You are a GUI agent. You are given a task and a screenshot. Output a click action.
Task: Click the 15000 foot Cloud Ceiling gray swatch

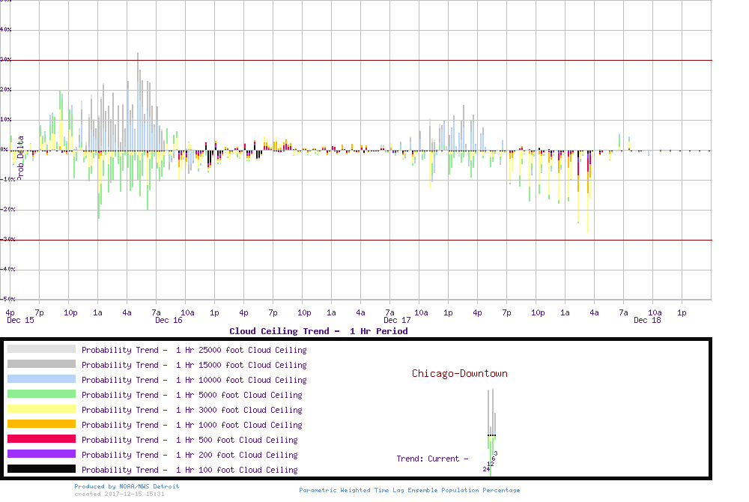pyautogui.click(x=41, y=364)
